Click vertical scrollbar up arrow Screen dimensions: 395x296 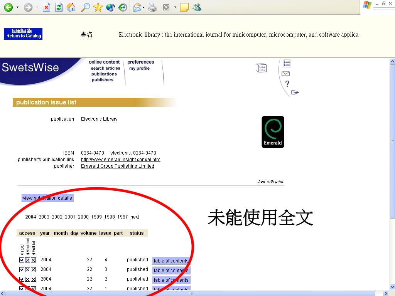392,61
